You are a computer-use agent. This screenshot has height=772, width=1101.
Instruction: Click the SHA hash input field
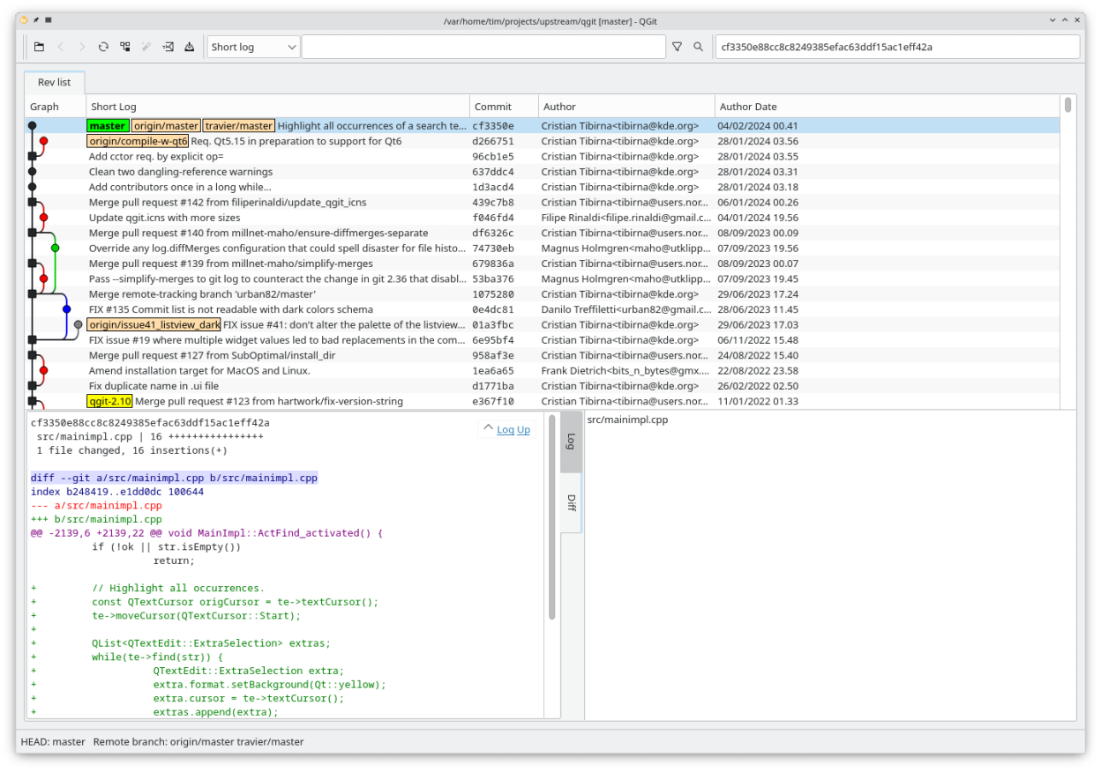896,48
